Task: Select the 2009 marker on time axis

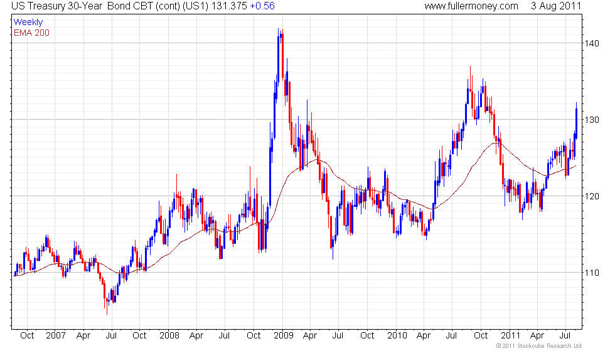Action: tap(282, 336)
